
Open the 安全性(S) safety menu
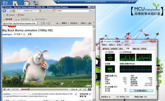click(74, 23)
